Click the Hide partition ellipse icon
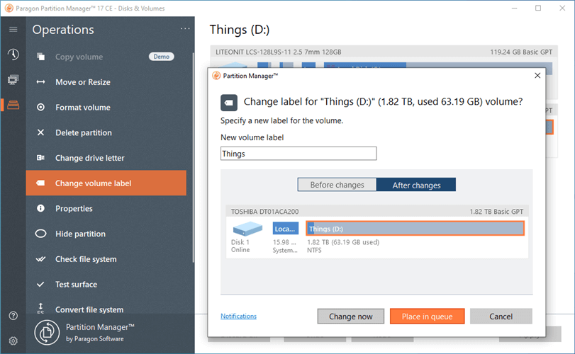Screen dimensions: 575x354 coord(40,234)
